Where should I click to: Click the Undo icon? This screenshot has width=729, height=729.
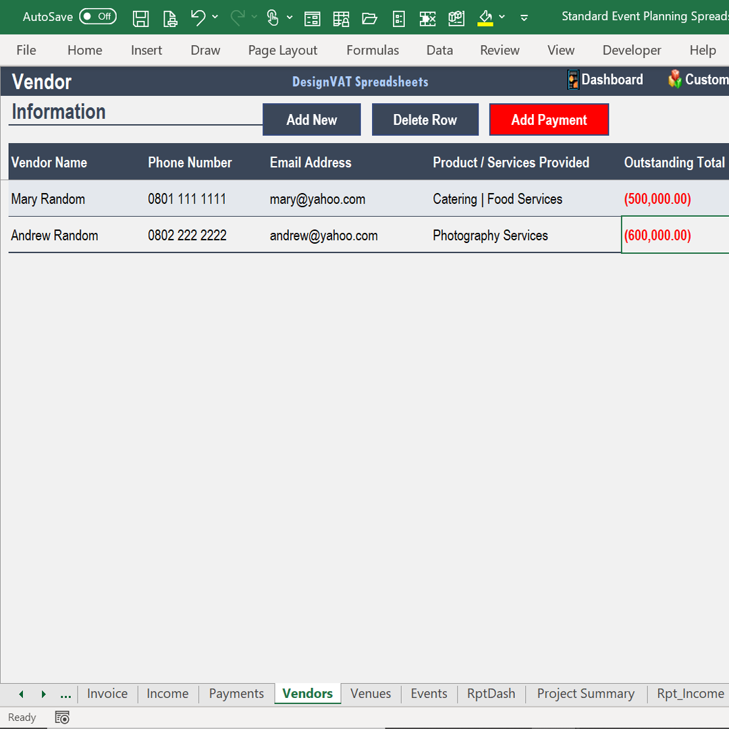pyautogui.click(x=199, y=18)
